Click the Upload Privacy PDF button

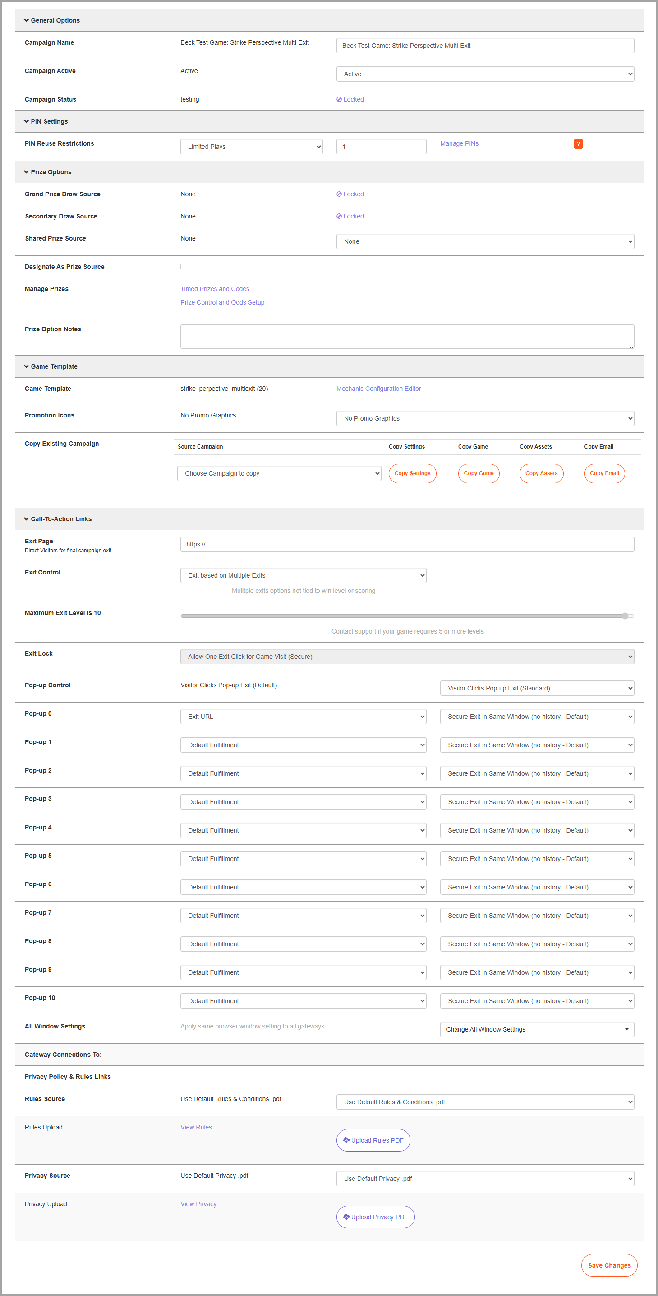click(376, 1217)
